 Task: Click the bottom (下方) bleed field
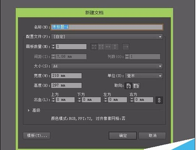pos(91,100)
